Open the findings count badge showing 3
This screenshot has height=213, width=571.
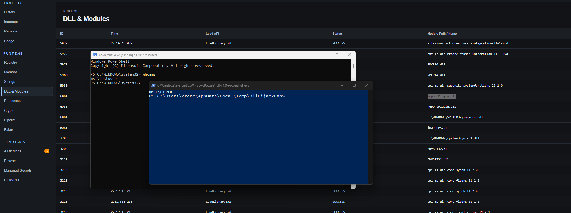pos(47,151)
